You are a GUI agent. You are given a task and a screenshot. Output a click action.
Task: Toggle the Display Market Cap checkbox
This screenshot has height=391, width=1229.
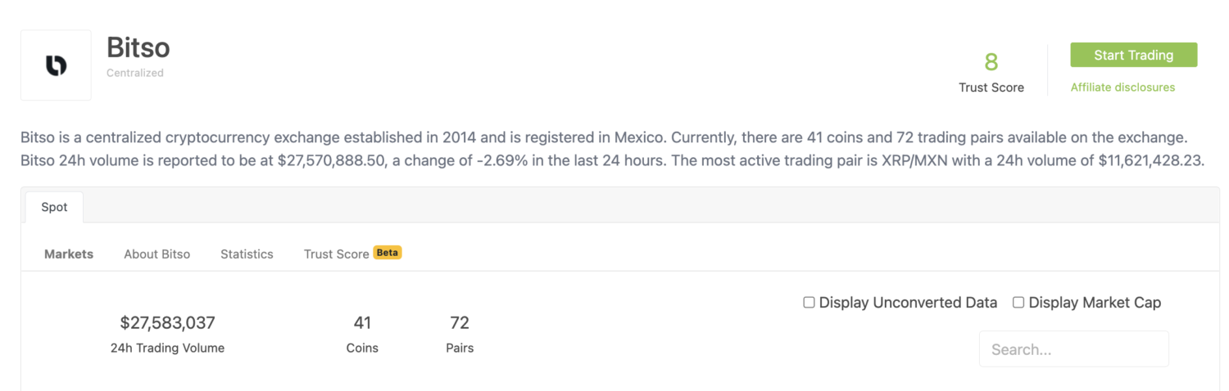point(1018,303)
